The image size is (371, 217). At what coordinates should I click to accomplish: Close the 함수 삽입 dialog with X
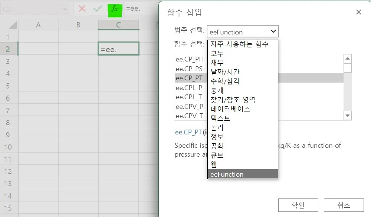358,12
